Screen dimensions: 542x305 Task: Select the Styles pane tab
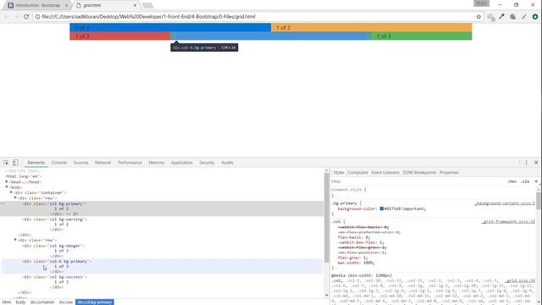pos(339,172)
